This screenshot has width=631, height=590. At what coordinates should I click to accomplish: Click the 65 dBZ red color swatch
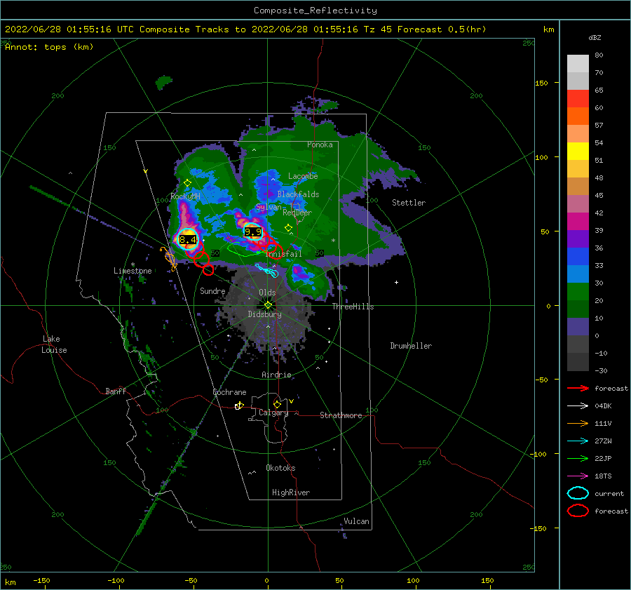578,99
